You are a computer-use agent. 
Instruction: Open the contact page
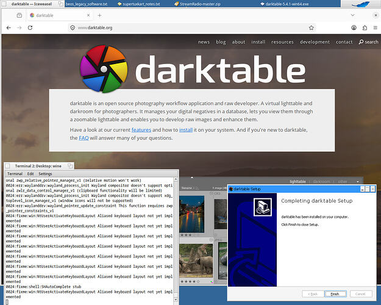(x=344, y=42)
